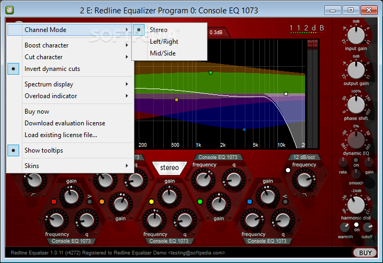383x263 pixels.
Task: Click the dynamic EQ amount knob
Action: (356, 140)
